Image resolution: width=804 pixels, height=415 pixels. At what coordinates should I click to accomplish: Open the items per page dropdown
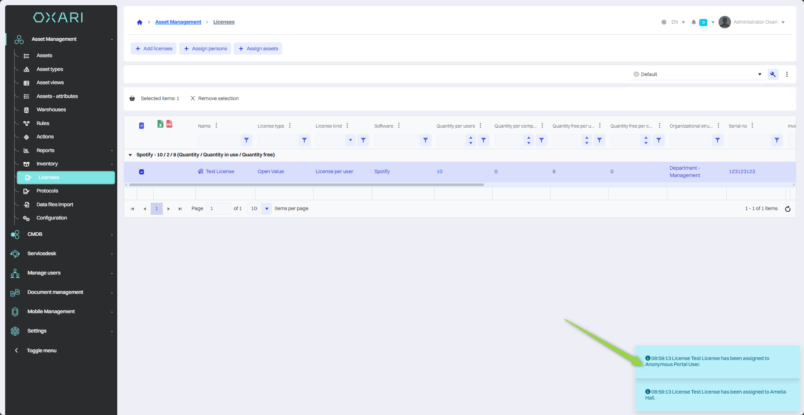tap(267, 209)
